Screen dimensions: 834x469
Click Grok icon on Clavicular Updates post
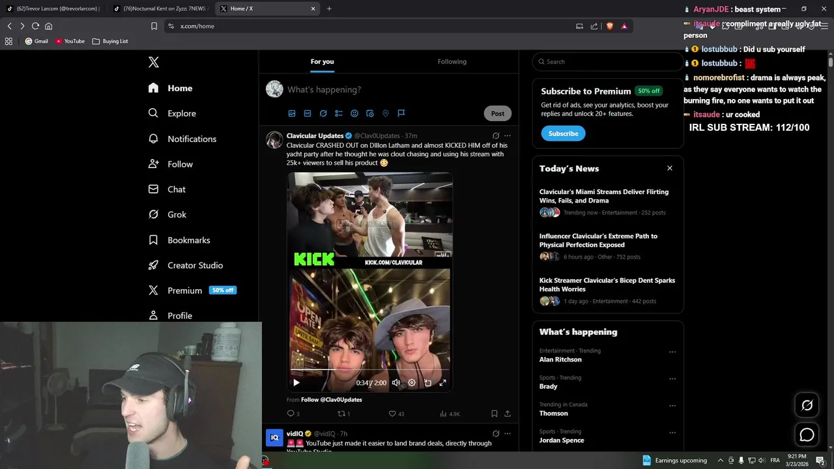496,135
